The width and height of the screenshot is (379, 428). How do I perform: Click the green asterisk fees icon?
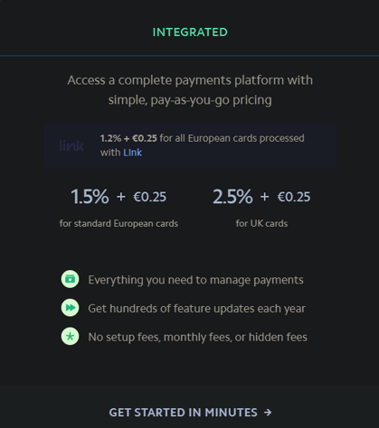(x=70, y=336)
